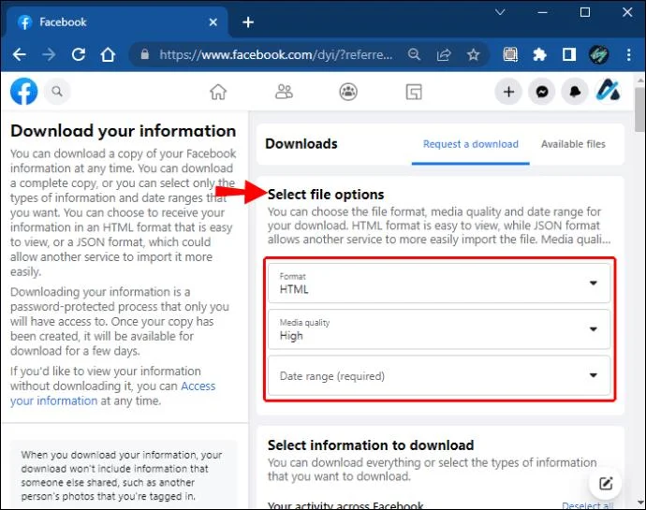Reload the page with refresh icon
The width and height of the screenshot is (646, 510).
point(79,54)
